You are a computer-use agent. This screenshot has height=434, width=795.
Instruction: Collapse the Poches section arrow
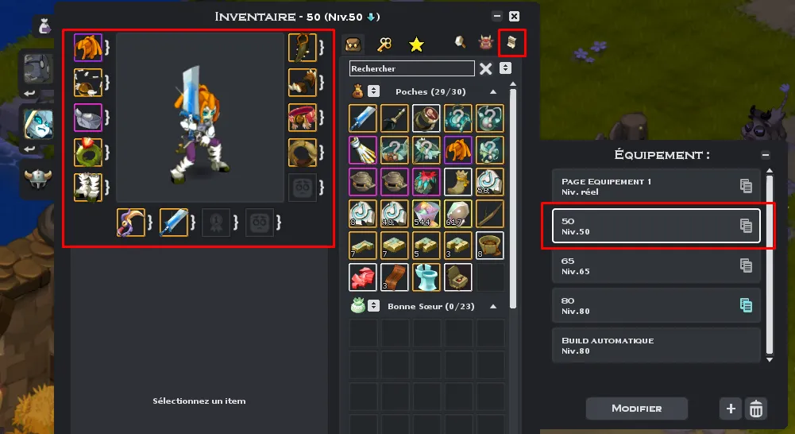[x=493, y=92]
